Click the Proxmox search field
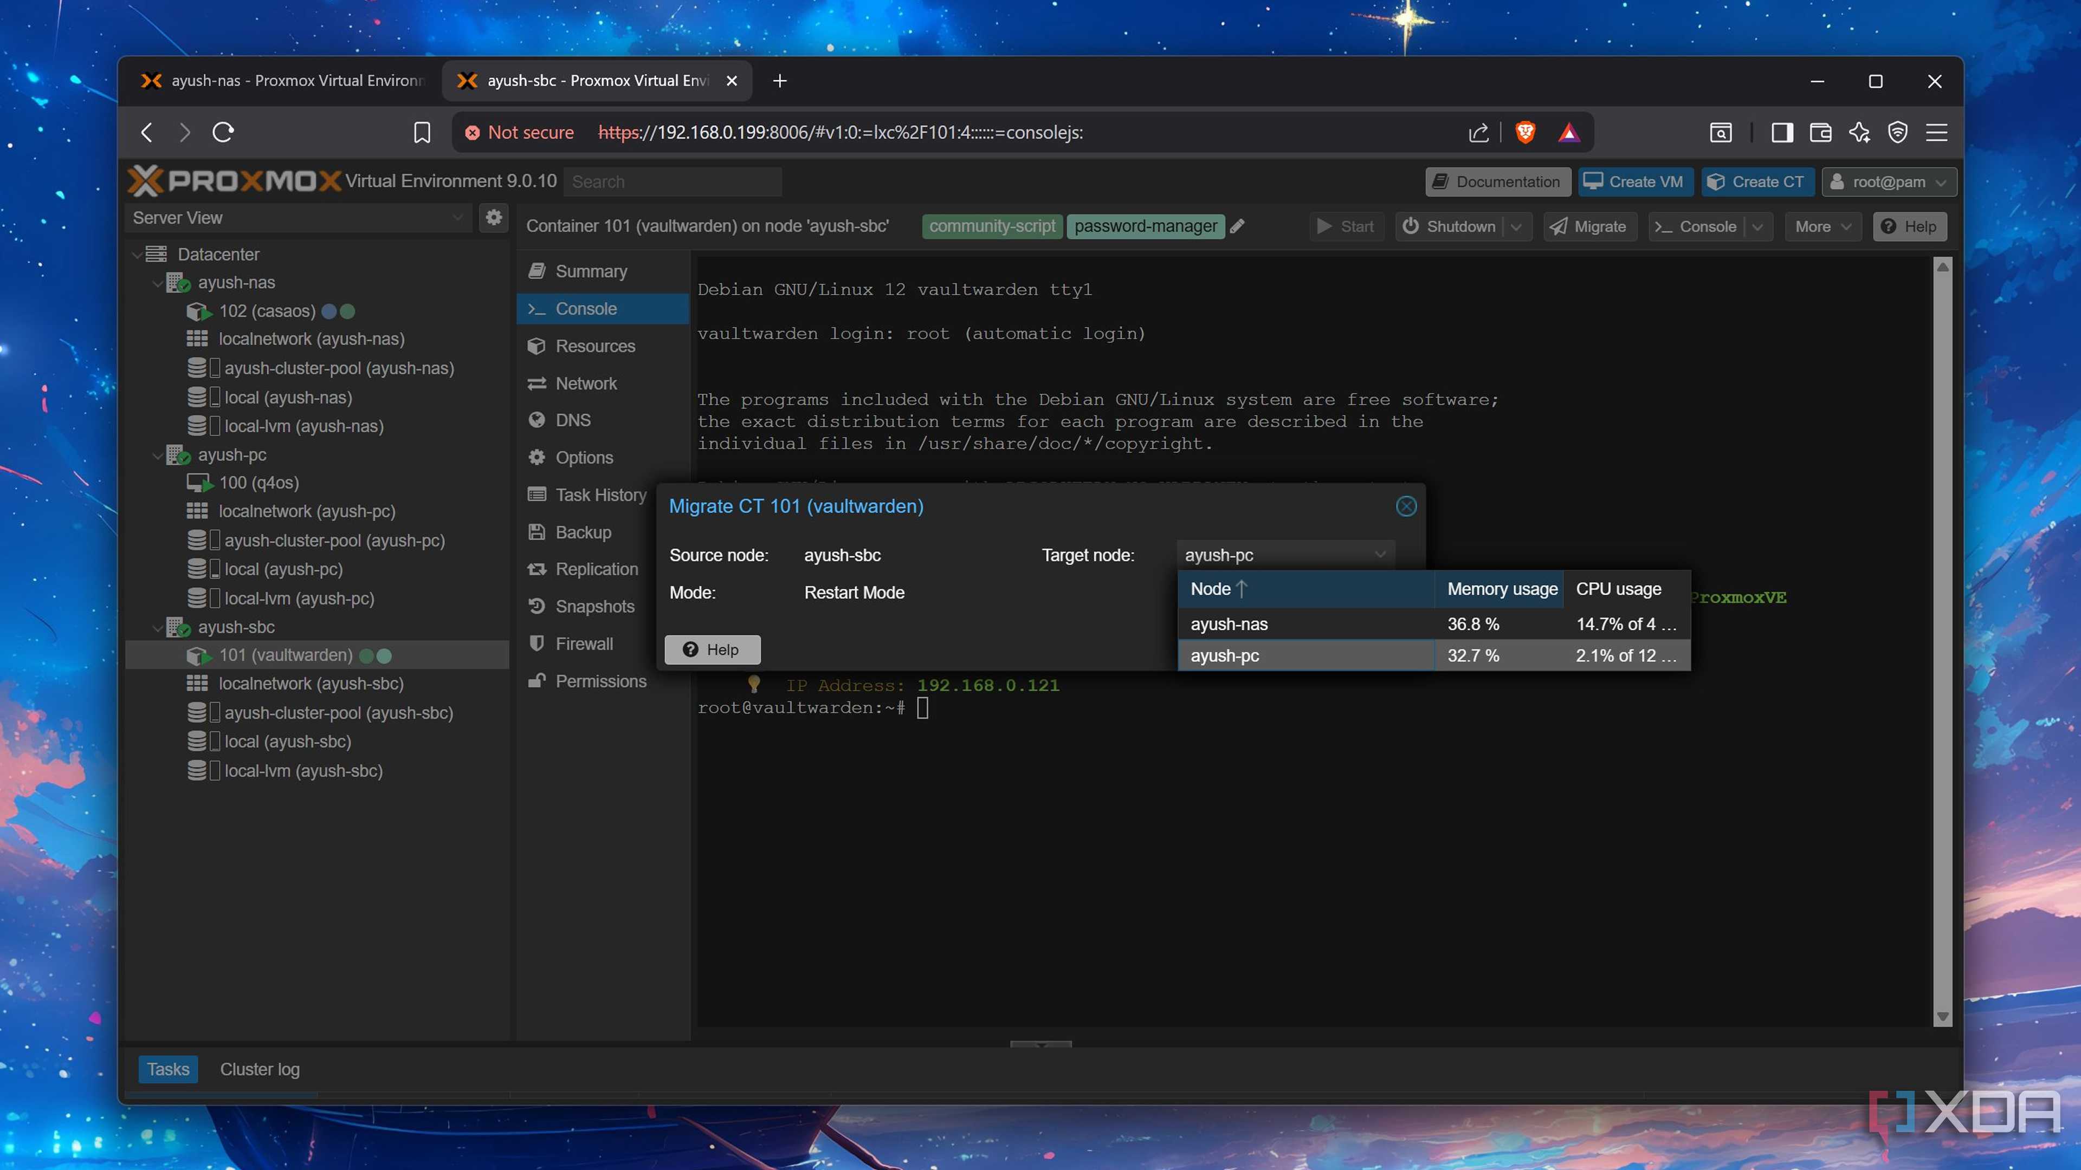Viewport: 2081px width, 1170px height. [x=672, y=181]
